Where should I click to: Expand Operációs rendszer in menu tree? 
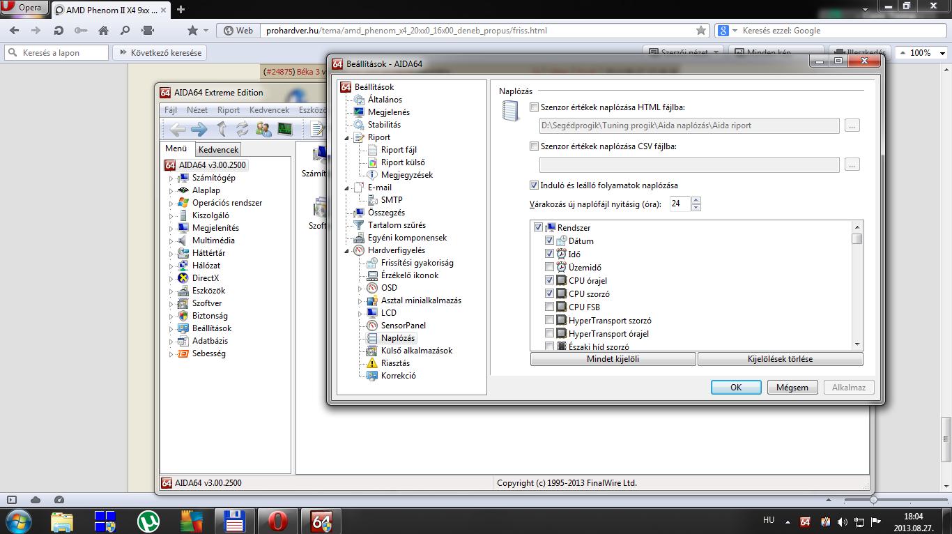point(171,203)
